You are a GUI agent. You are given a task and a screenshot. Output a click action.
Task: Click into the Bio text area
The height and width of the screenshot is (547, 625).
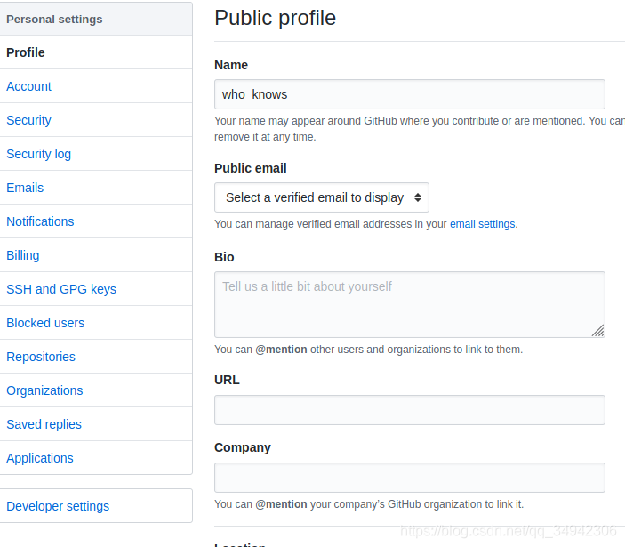pyautogui.click(x=410, y=304)
